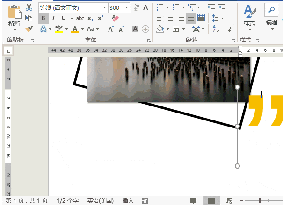The width and height of the screenshot is (283, 205).
Task: Toggle Italic formatting
Action: pyautogui.click(x=53, y=18)
